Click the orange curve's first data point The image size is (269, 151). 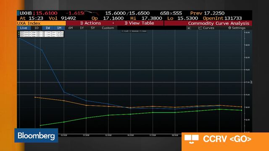[x=35, y=97]
